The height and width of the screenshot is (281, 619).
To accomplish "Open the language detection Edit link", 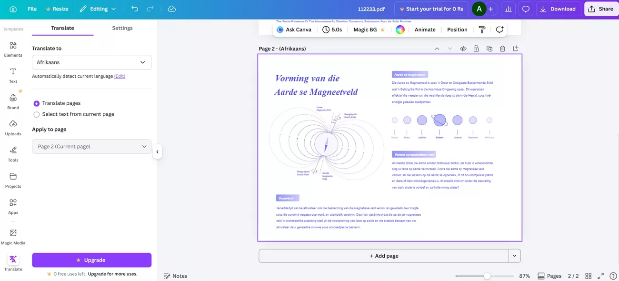I will tap(120, 76).
